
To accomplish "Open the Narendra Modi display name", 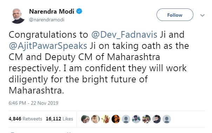I will coord(52,11).
